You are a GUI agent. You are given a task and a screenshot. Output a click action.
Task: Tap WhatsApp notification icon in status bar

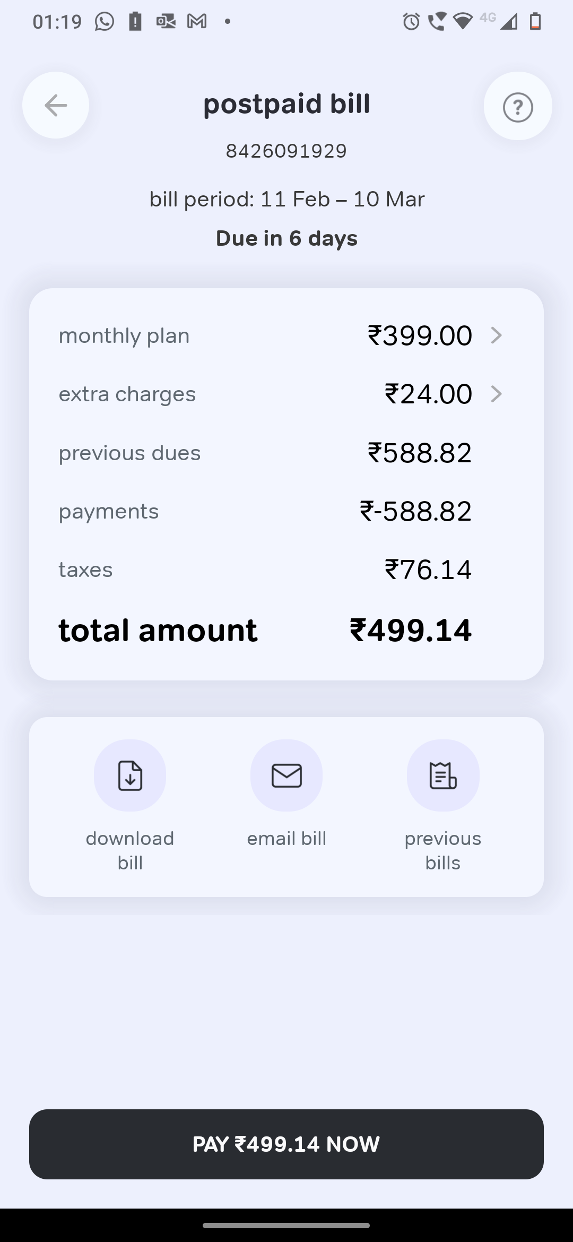click(105, 22)
